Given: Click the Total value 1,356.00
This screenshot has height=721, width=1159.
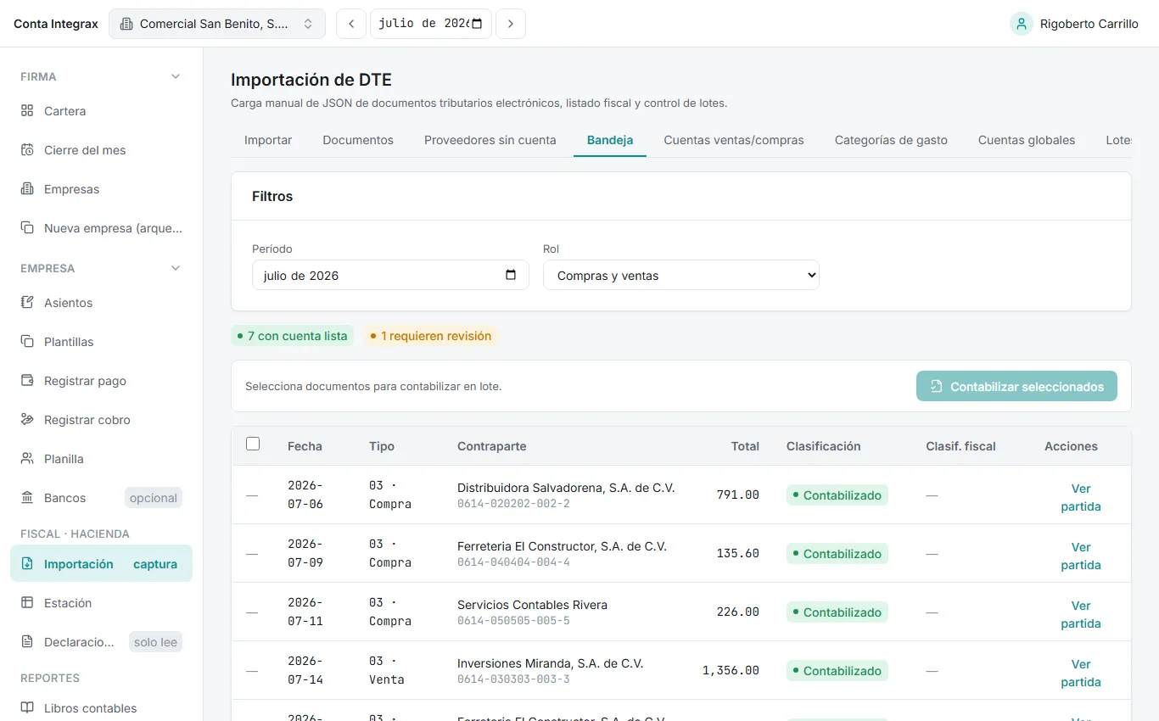Looking at the screenshot, I should tap(731, 670).
